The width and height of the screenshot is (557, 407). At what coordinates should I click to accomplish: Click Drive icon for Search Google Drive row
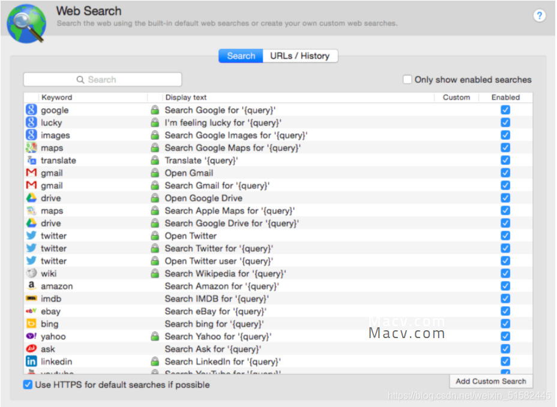31,223
